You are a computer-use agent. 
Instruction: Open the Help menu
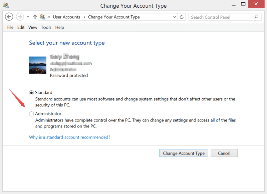pyautogui.click(x=60, y=27)
